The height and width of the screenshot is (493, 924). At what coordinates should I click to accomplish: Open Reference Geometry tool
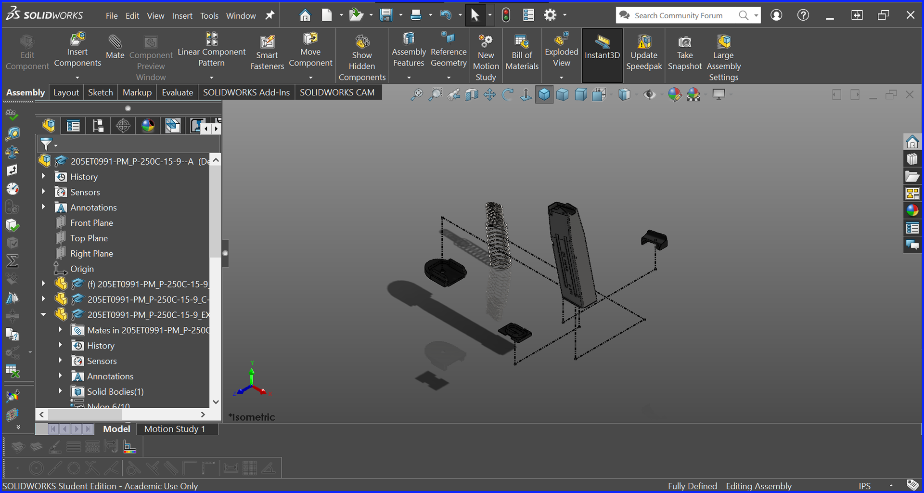tap(449, 50)
